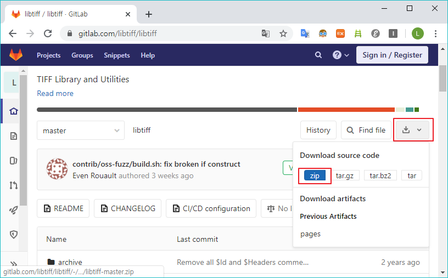Select the libtiff / libtiff · GitLab tab

coord(71,14)
